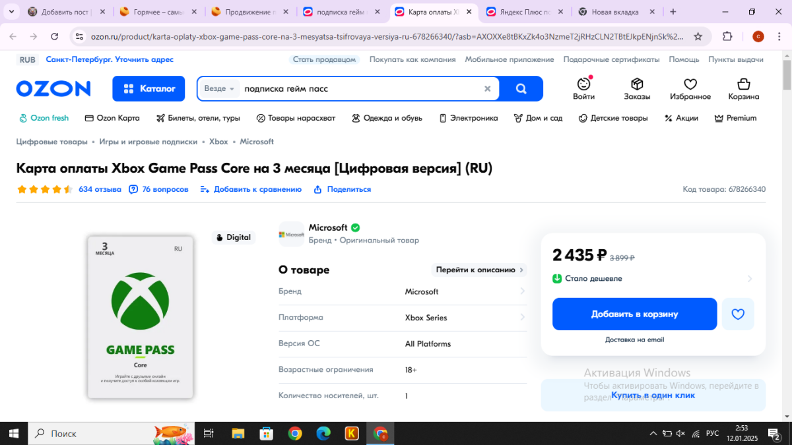The height and width of the screenshot is (445, 792).
Task: Read the 634 отзыва reviews
Action: coord(100,189)
